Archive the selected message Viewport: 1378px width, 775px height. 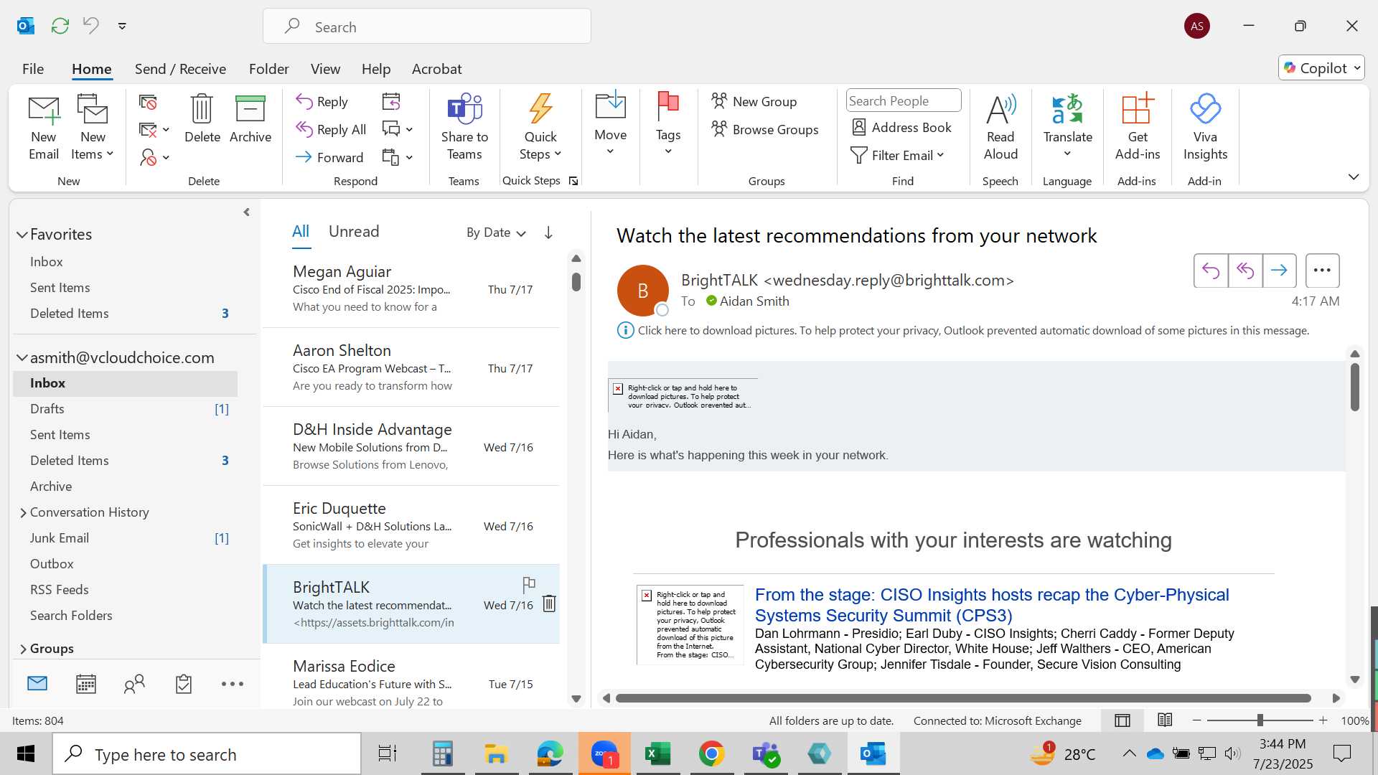(x=250, y=118)
